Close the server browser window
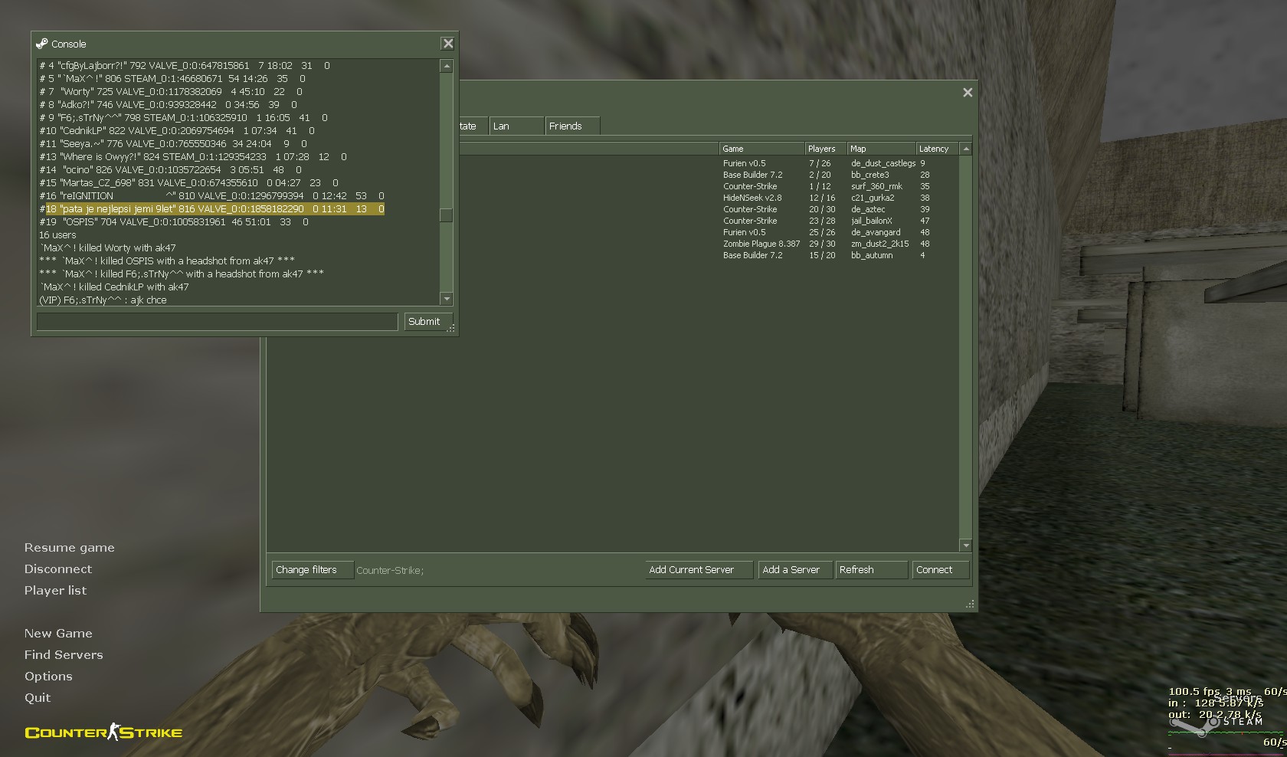The width and height of the screenshot is (1287, 757). [968, 92]
